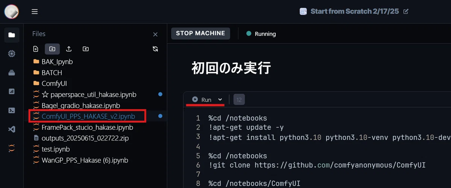
Task: Click the Start from Scratch 2/17/25 title
Action: point(354,11)
